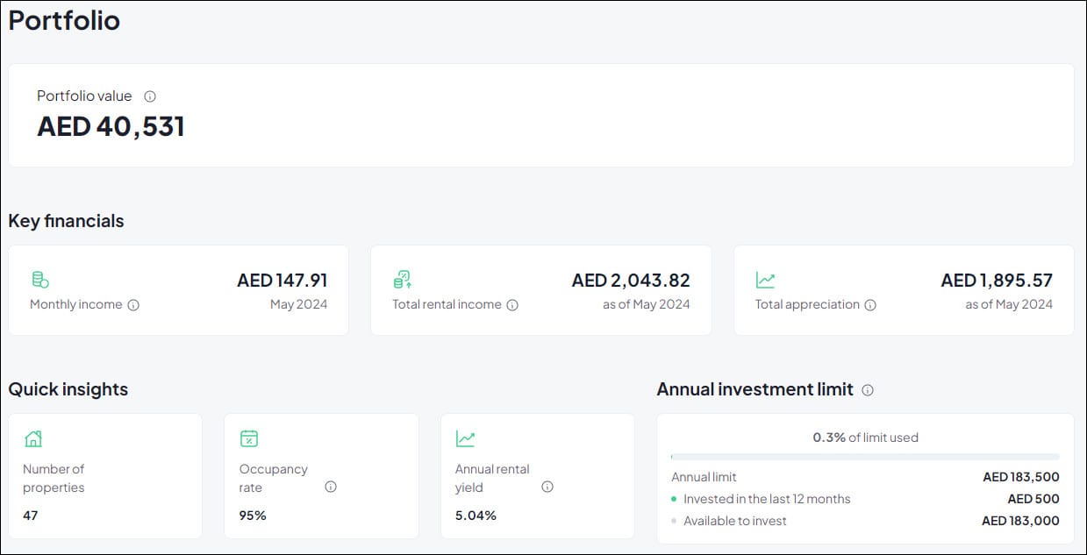
Task: Click the Annual investment limit info icon
Action: pos(868,390)
